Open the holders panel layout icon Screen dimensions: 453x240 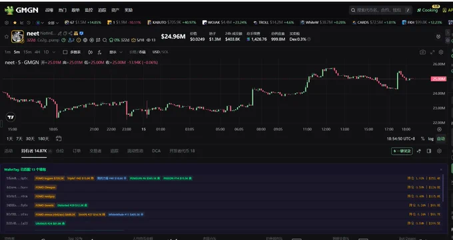point(429,151)
